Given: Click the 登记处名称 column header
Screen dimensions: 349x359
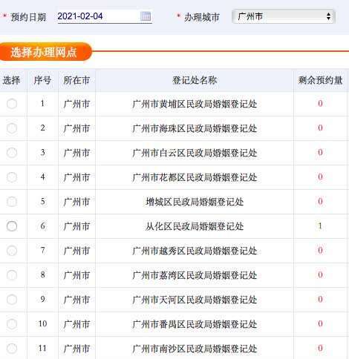Looking at the screenshot, I should click(195, 80).
